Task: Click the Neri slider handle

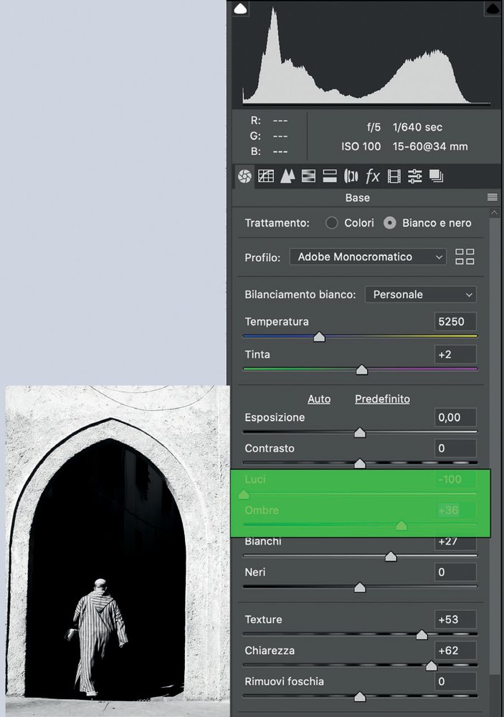Action: point(360,588)
